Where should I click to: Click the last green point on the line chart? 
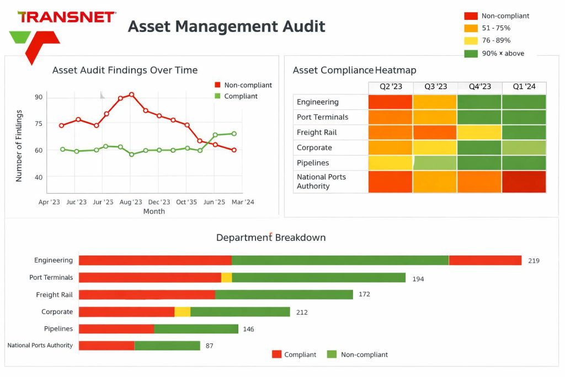tap(234, 134)
